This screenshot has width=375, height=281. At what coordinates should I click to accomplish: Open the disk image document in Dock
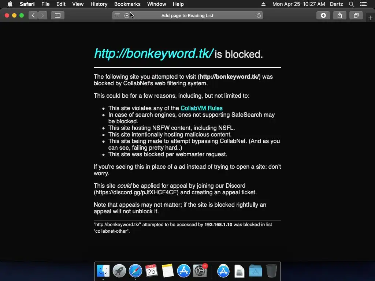[239, 271]
